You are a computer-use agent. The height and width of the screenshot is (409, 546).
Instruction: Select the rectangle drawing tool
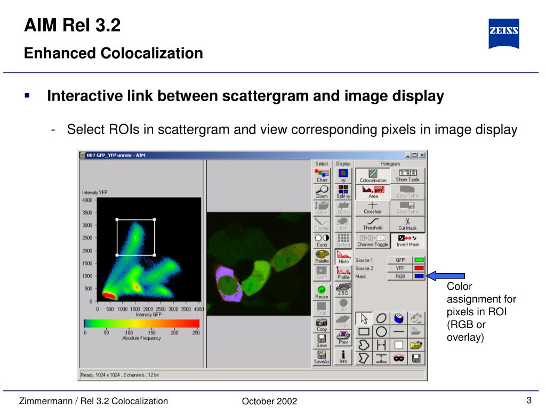point(364,331)
